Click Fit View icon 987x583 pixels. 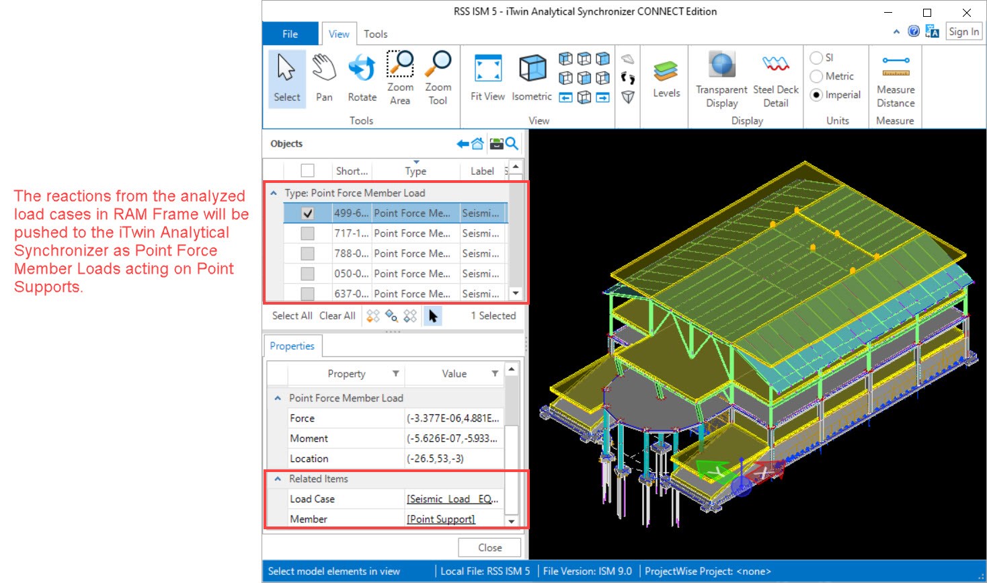coord(487,79)
